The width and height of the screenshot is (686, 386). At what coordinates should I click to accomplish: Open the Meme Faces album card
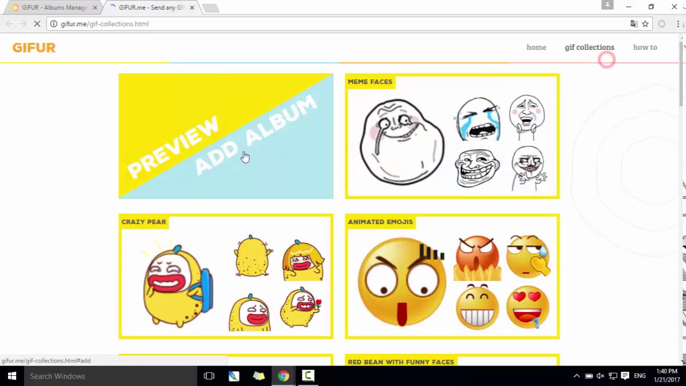(452, 136)
